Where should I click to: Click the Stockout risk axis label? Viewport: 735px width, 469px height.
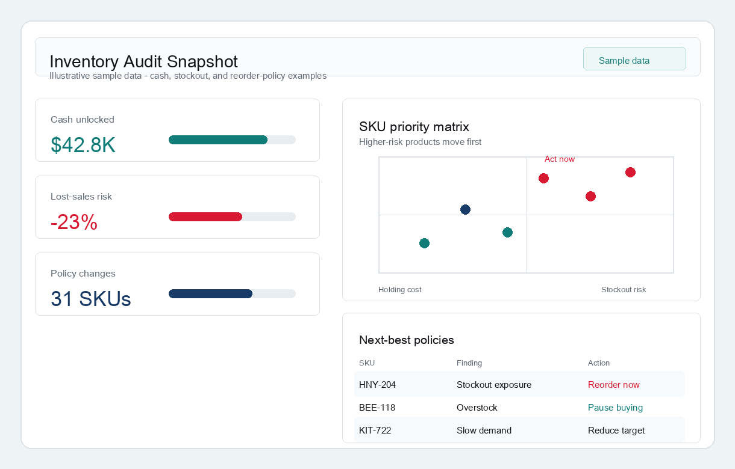[624, 290]
